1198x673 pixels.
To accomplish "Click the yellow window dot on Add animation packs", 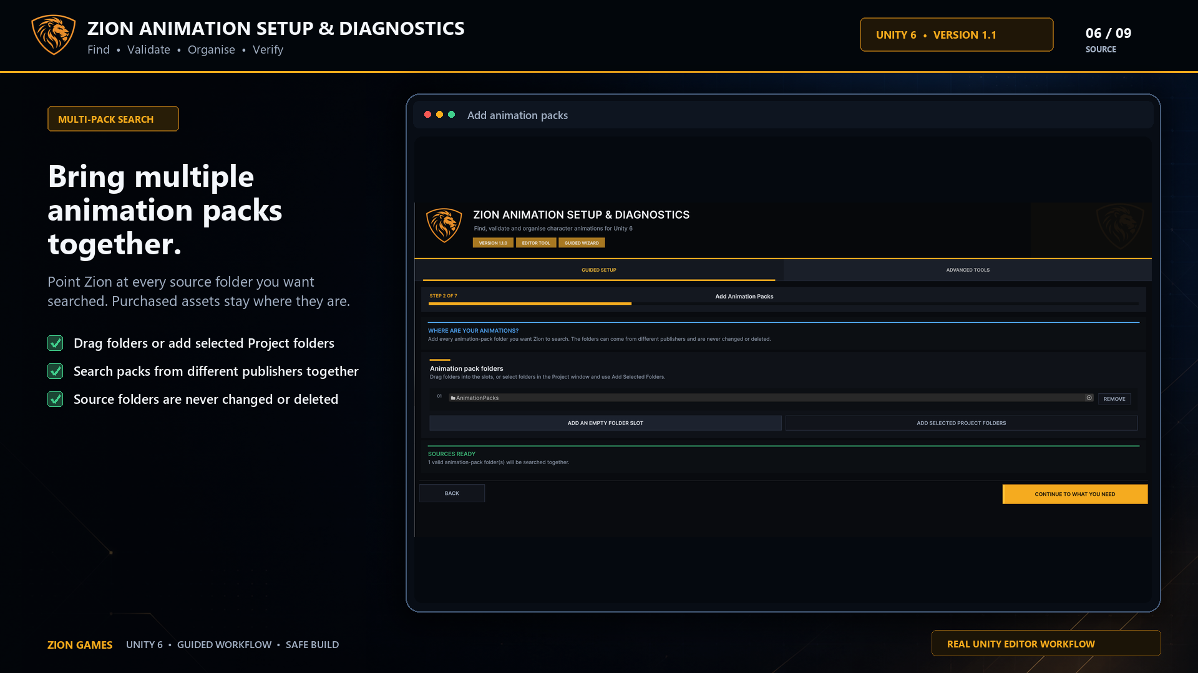I will (439, 115).
